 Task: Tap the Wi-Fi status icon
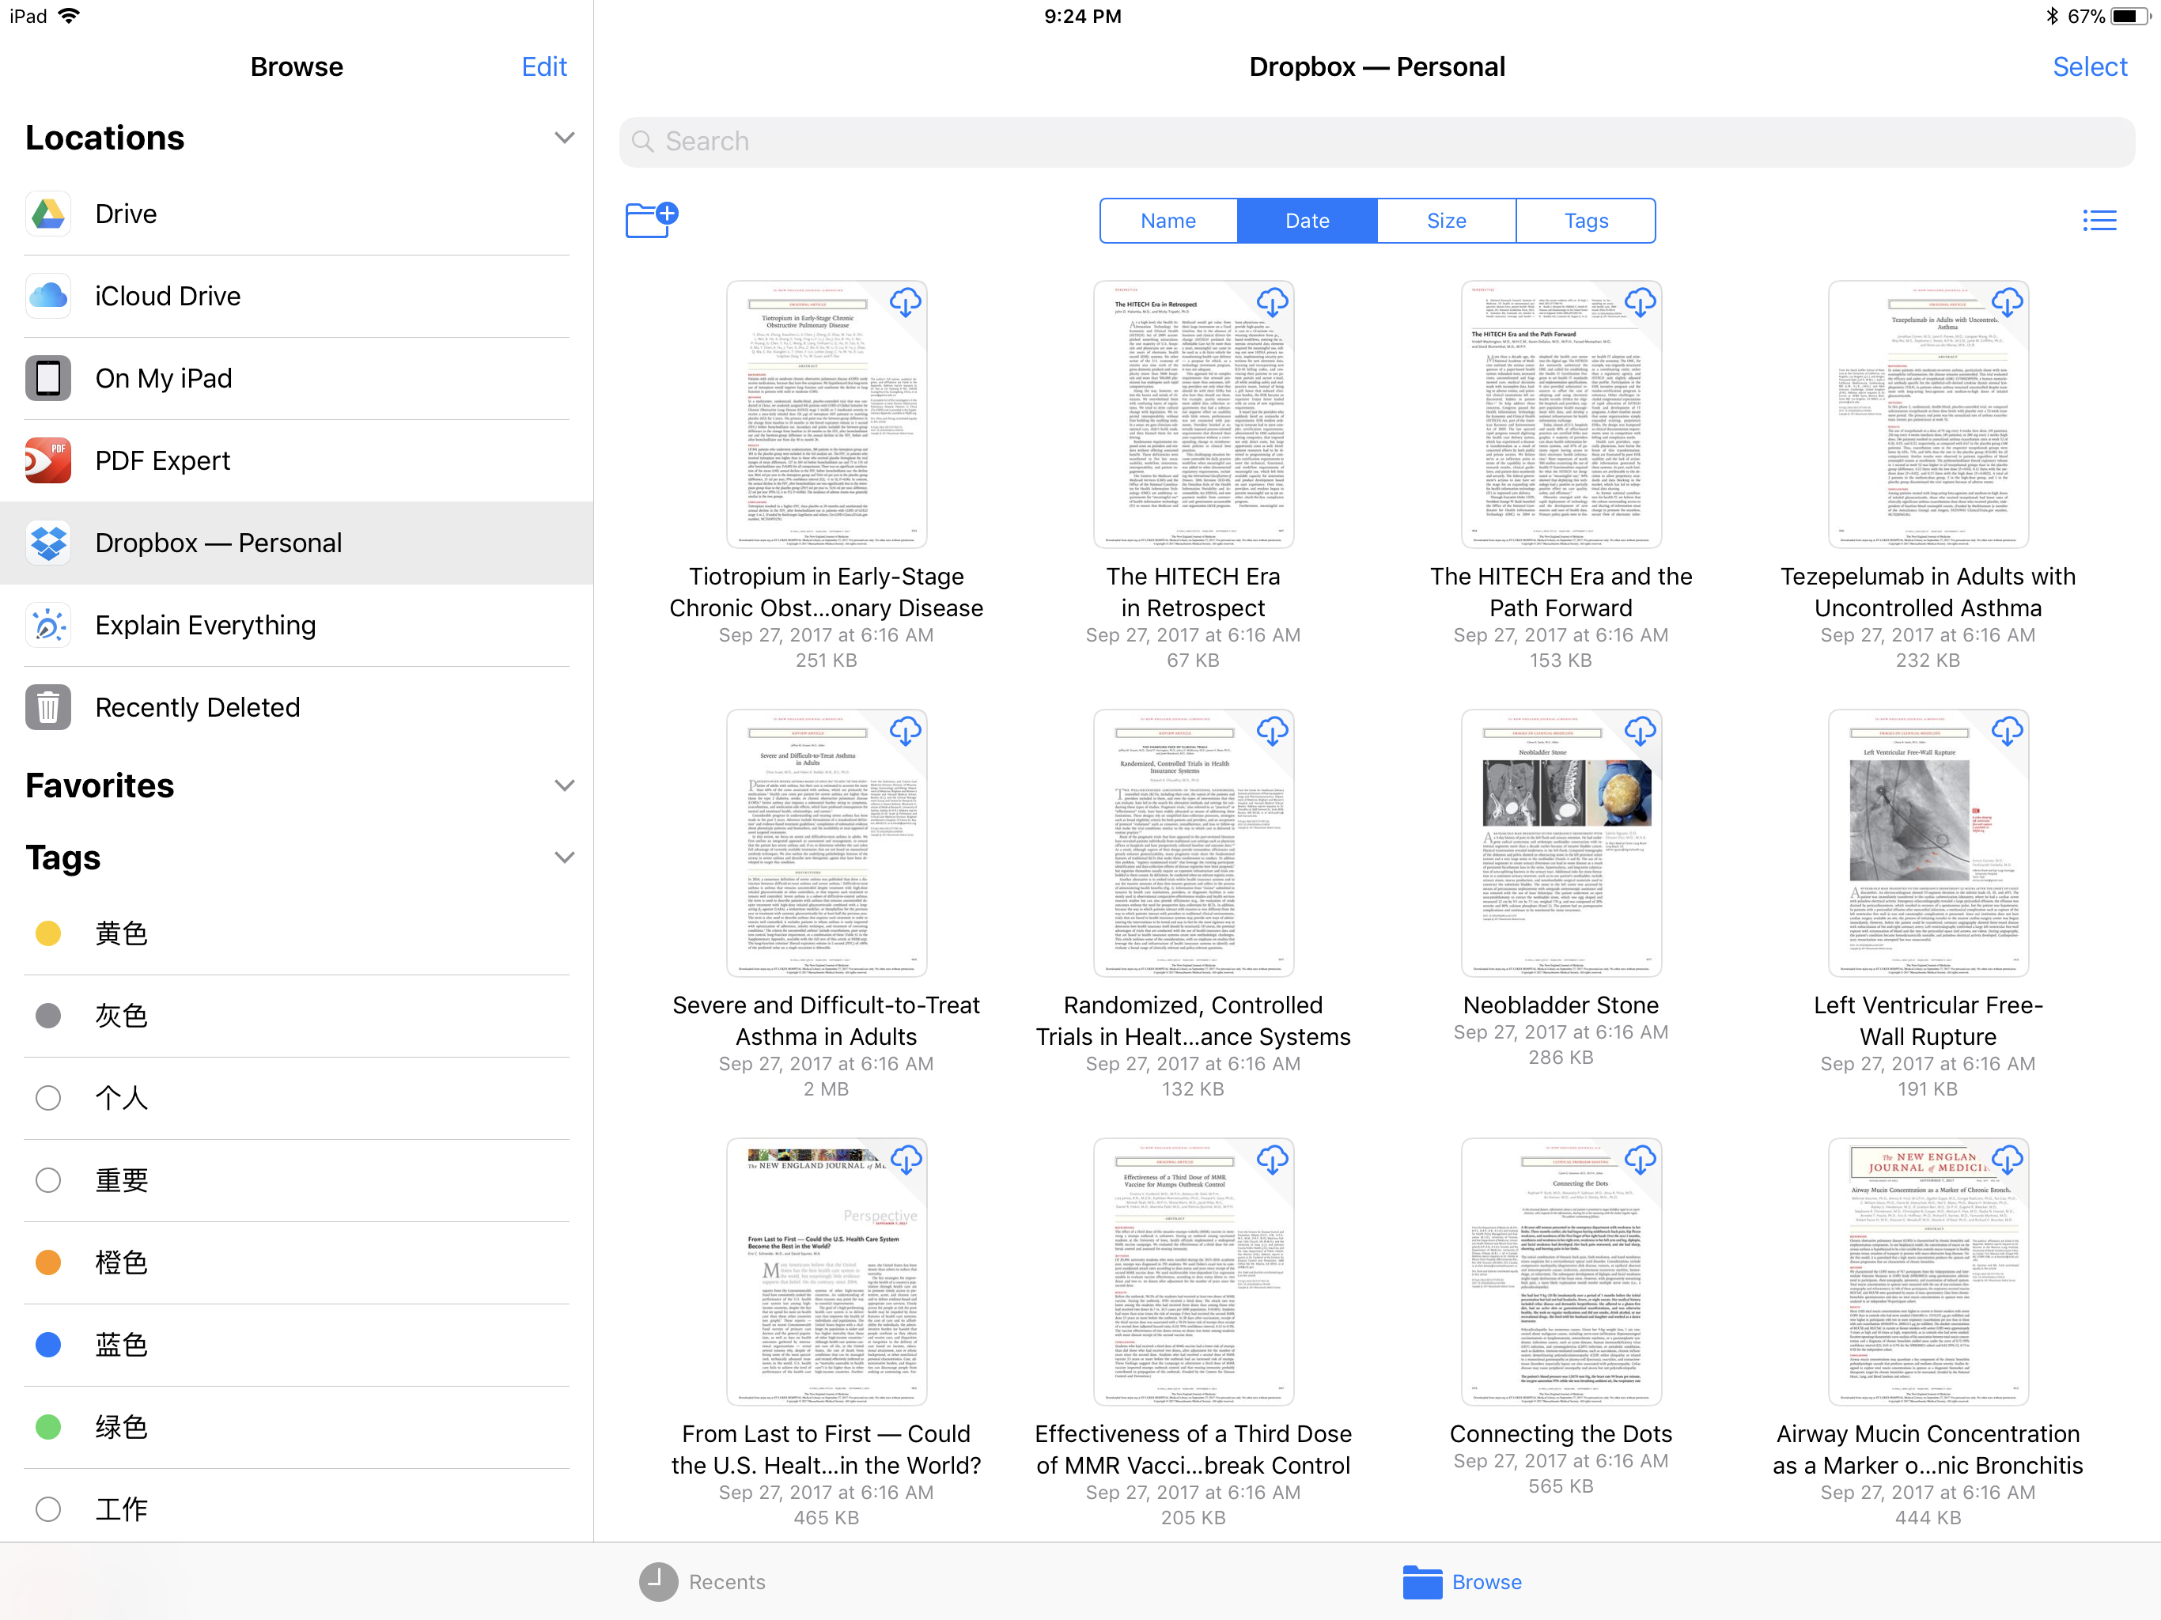tap(68, 16)
